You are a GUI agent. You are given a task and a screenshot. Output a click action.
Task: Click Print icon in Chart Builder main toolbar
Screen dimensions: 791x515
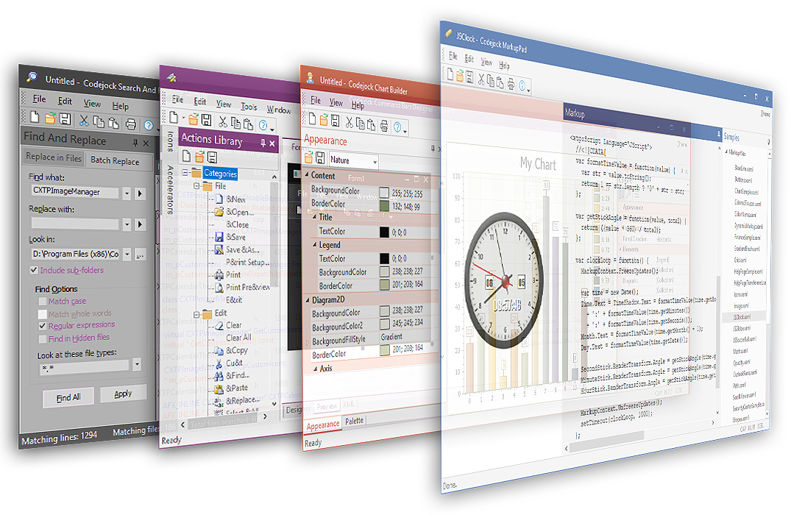pyautogui.click(x=384, y=124)
